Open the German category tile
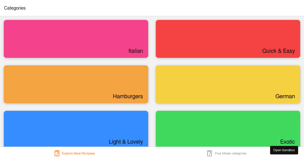Image resolution: width=304 pixels, height=159 pixels. coord(228,84)
